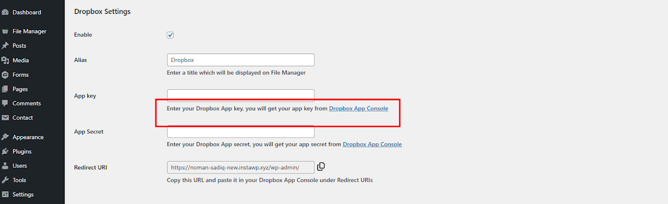Click the App key field label
668x204 pixels.
click(x=85, y=96)
